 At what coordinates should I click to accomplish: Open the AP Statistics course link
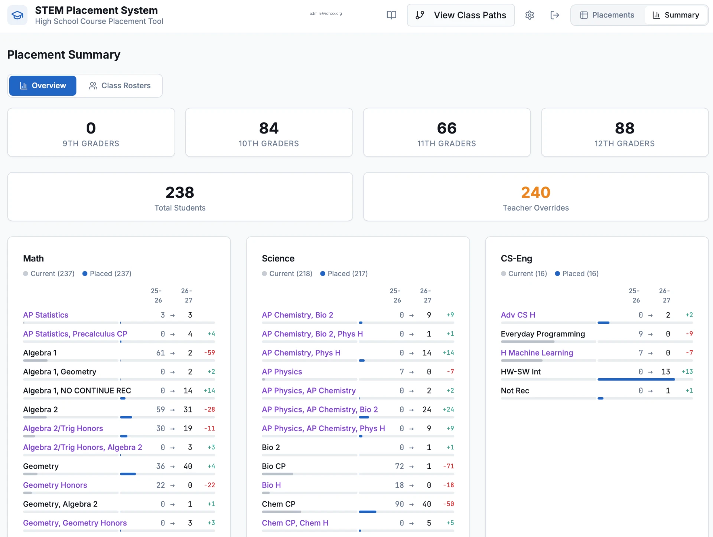pos(46,315)
